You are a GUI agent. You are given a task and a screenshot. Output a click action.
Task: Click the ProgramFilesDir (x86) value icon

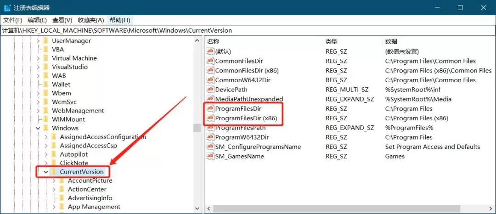[210, 118]
